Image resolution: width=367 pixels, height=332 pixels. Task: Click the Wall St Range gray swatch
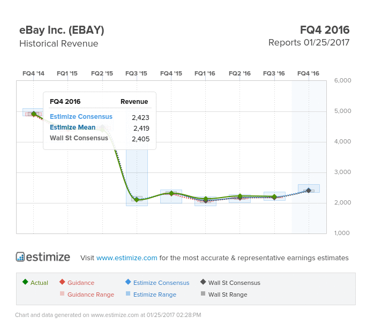tap(203, 293)
